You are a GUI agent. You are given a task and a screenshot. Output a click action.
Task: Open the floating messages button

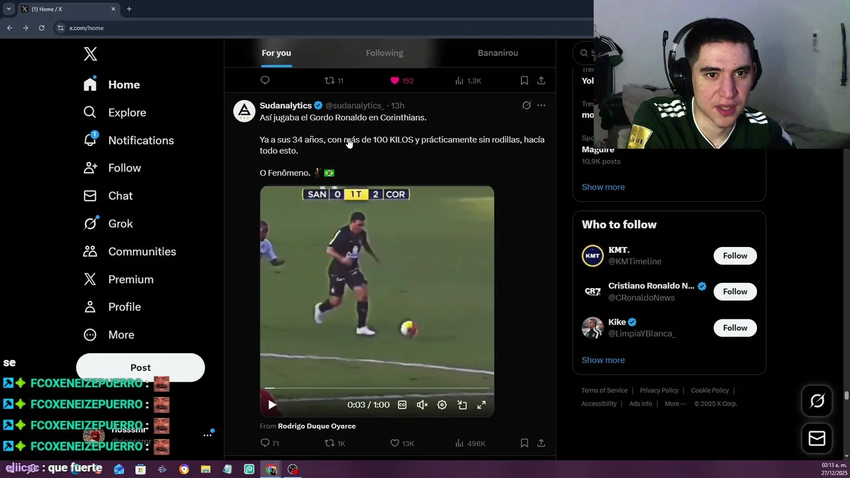(x=817, y=438)
